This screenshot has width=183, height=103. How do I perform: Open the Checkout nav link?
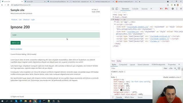coord(26,20)
